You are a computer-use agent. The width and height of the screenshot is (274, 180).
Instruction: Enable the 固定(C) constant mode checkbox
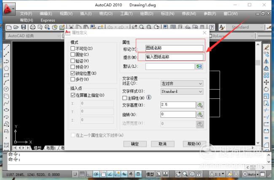pyautogui.click(x=73, y=54)
